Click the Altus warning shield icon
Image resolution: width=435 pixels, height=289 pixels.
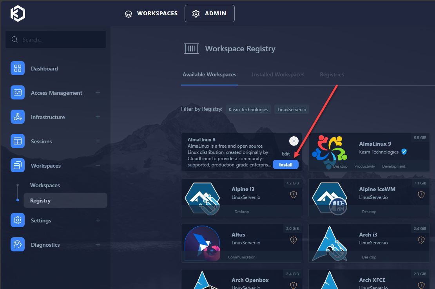(x=294, y=240)
